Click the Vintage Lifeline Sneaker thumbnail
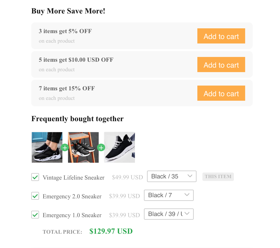The image size is (280, 248). 47,147
